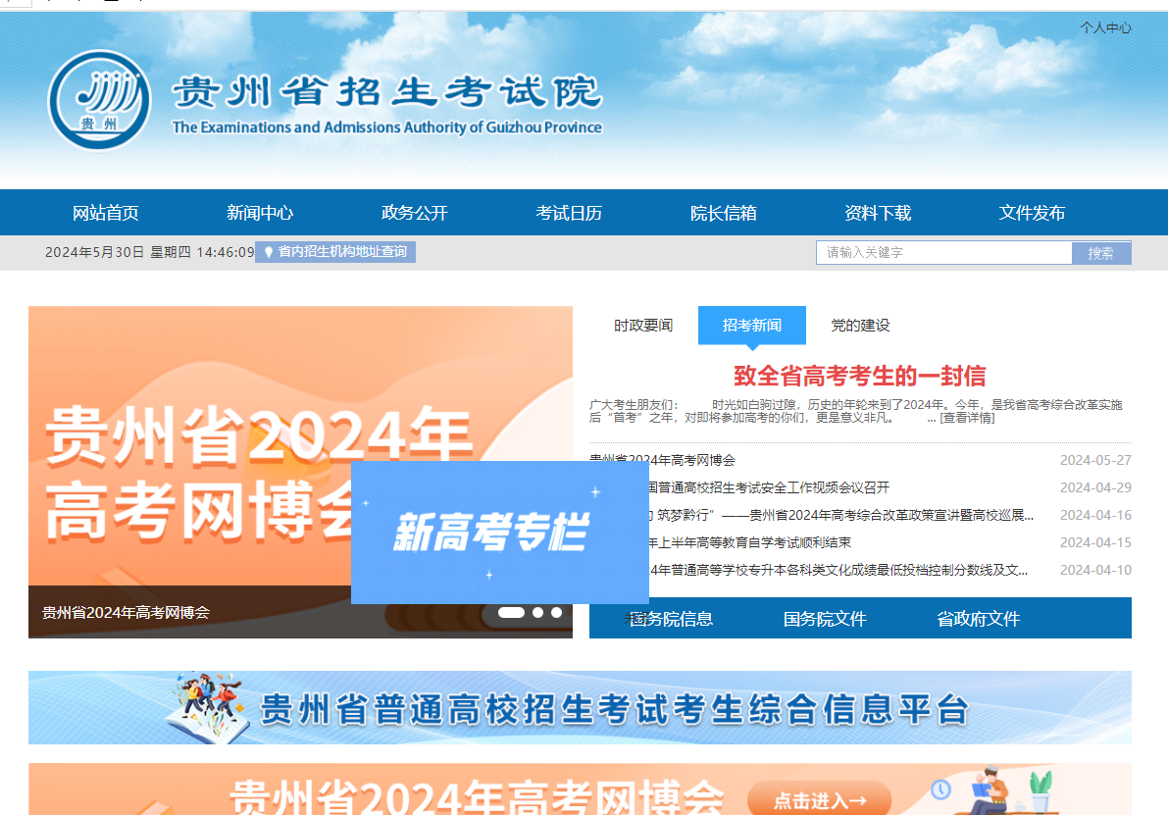
Task: Switch to the 党的建设 tab
Action: click(860, 326)
